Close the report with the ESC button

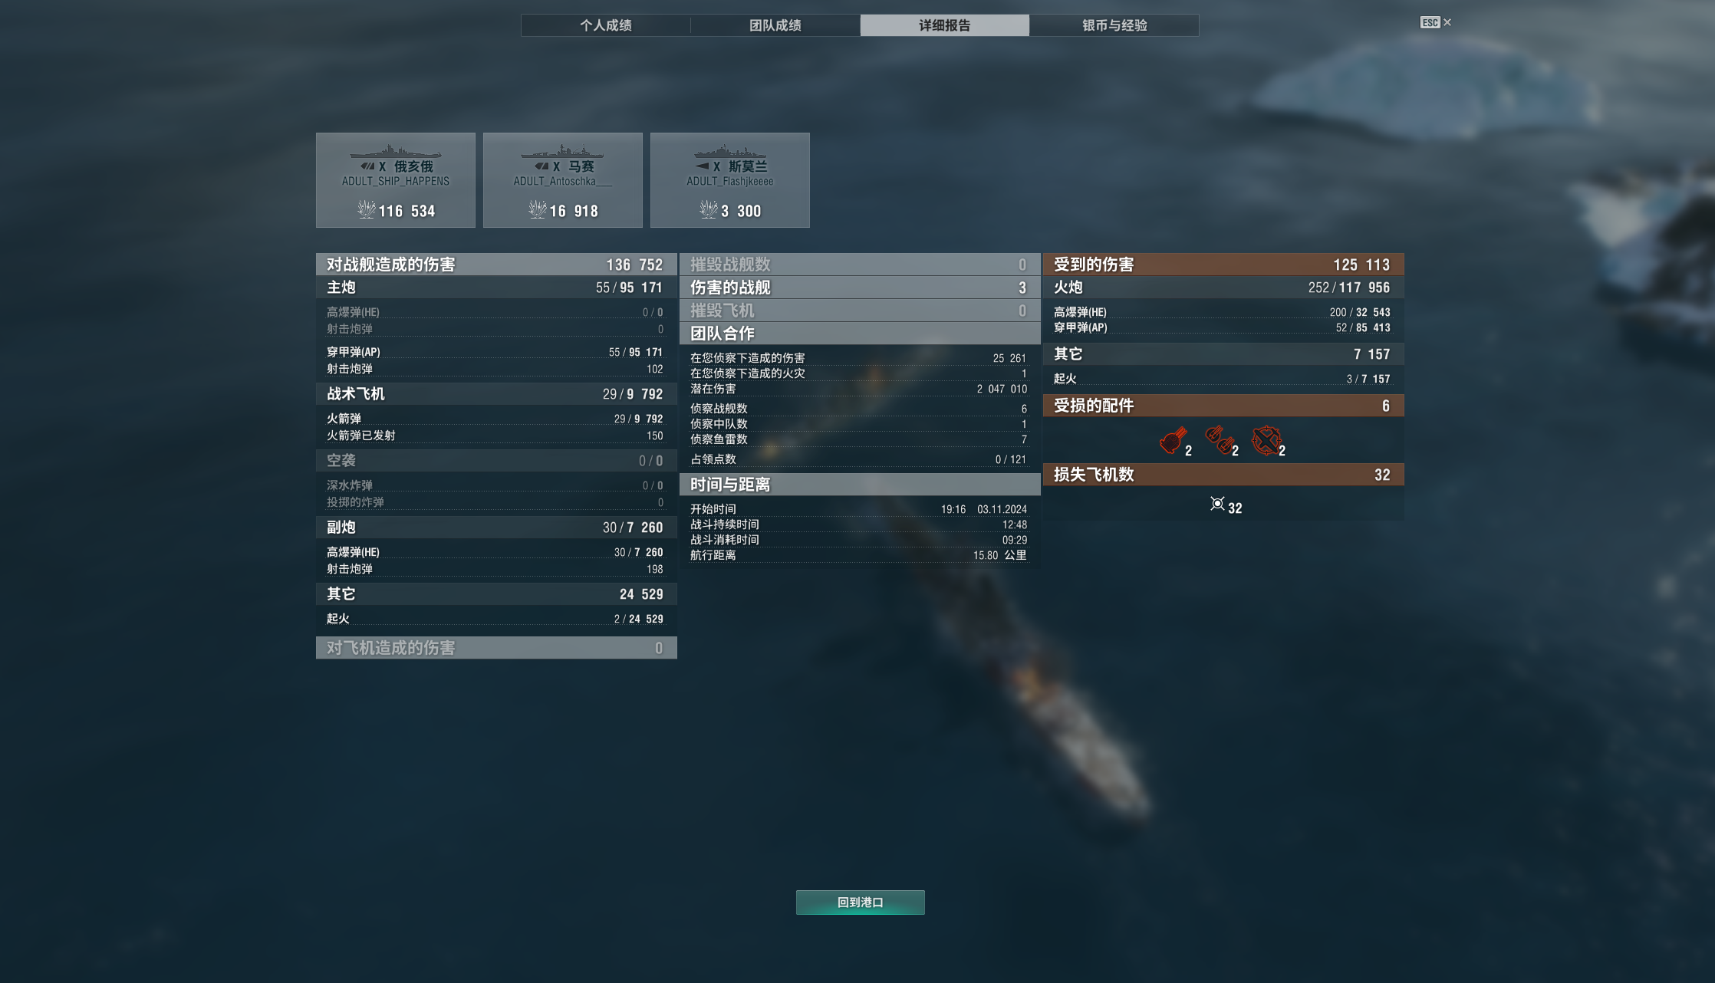(1435, 22)
